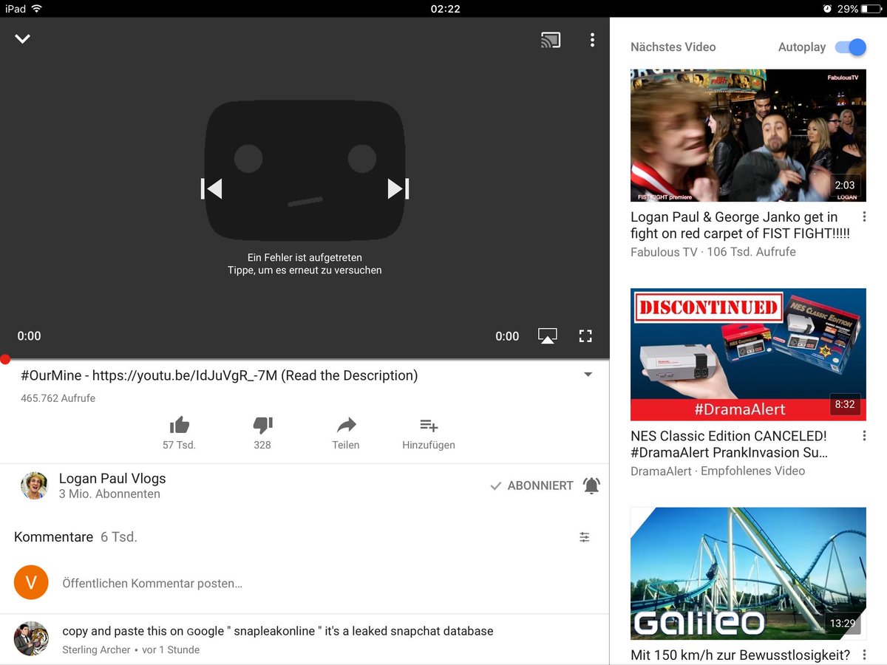Tap the battery indicator in status bar
The image size is (887, 665).
871,9
